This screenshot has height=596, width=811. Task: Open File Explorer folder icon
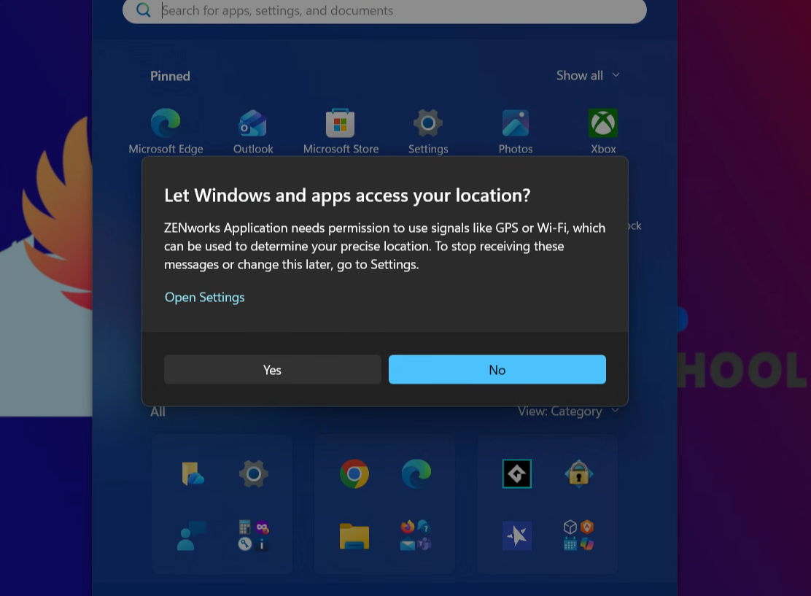click(354, 535)
